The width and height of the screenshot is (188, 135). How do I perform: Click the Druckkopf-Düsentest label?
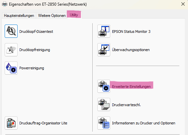(36, 32)
